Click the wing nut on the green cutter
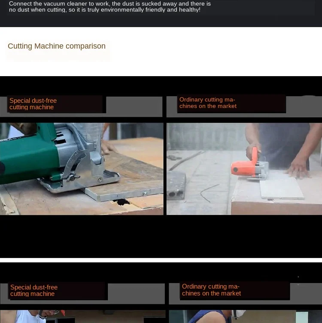Image resolution: width=322 pixels, height=323 pixels. click(x=73, y=177)
